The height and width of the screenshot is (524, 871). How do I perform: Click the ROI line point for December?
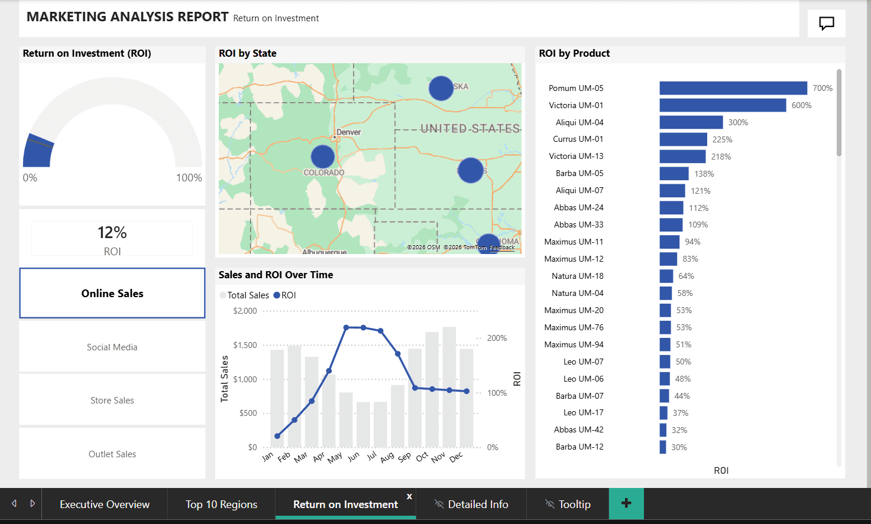467,391
